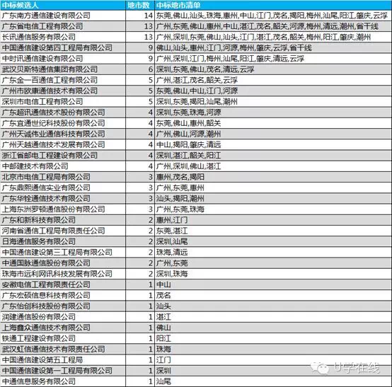Select the city list 汕头,揭阳,潮州
The image size is (392, 387).
point(273,198)
